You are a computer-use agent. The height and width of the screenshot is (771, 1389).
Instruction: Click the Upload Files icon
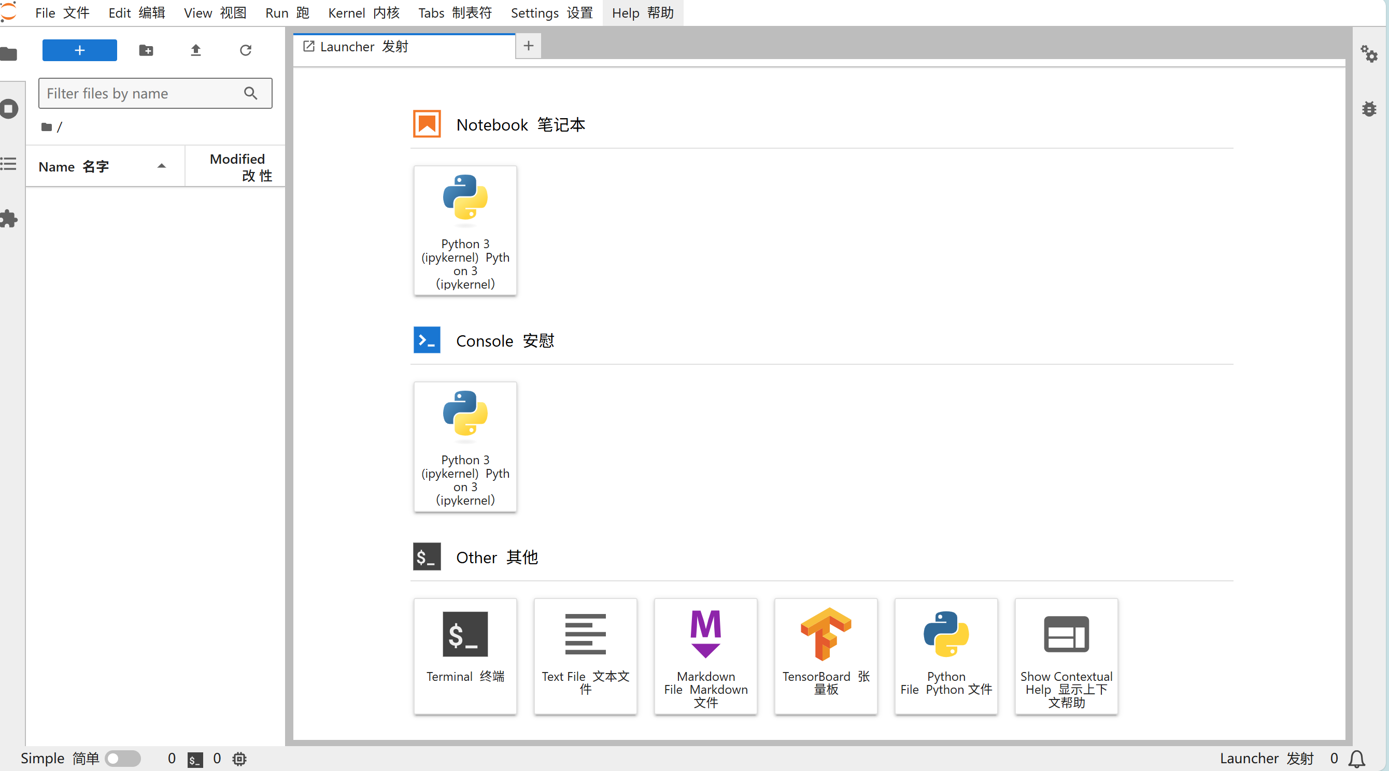coord(196,50)
